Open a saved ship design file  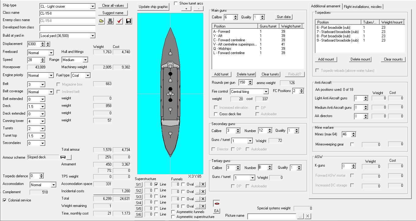click(x=101, y=21)
